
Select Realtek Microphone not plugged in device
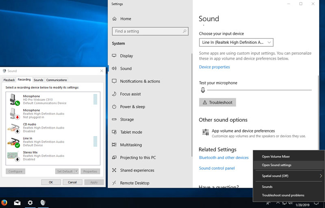click(53, 114)
